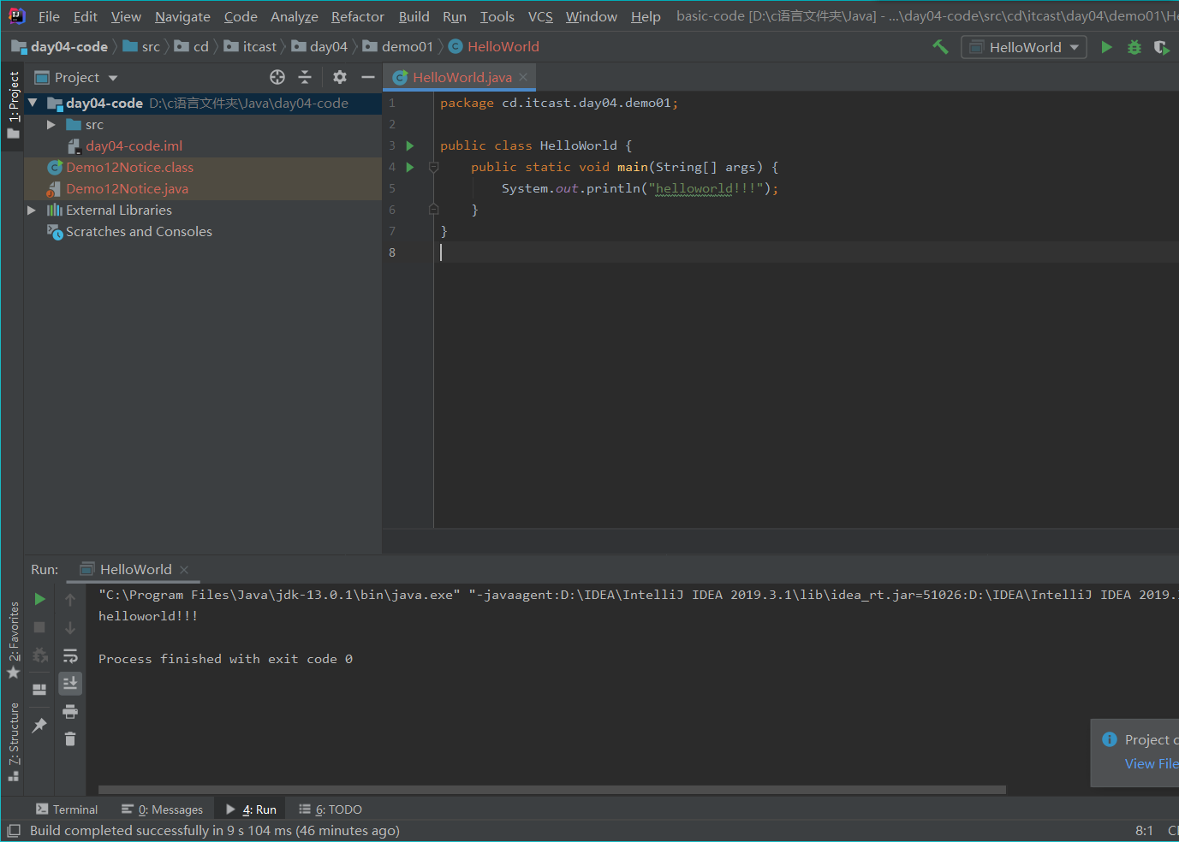Switch to the 4: Run tool window
The width and height of the screenshot is (1179, 842).
(x=251, y=809)
